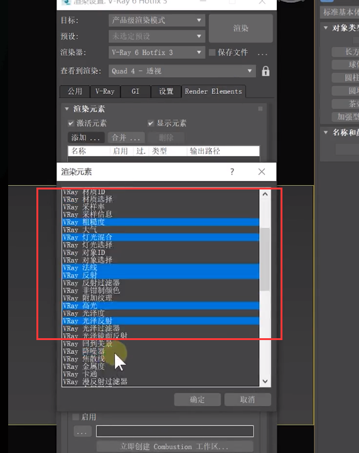Tick the 启用 checkbox below the dialog
Viewport: 359px width, 453px height.
(x=75, y=417)
